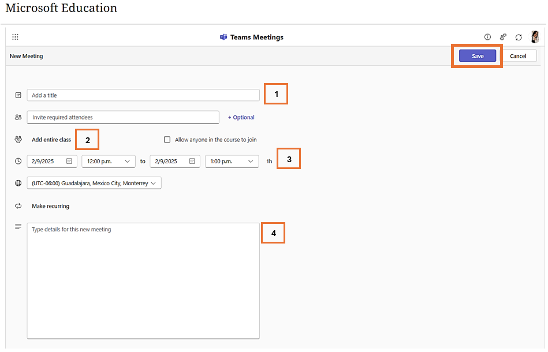This screenshot has height=352, width=548.
Task: Select Make recurring option
Action: (51, 206)
